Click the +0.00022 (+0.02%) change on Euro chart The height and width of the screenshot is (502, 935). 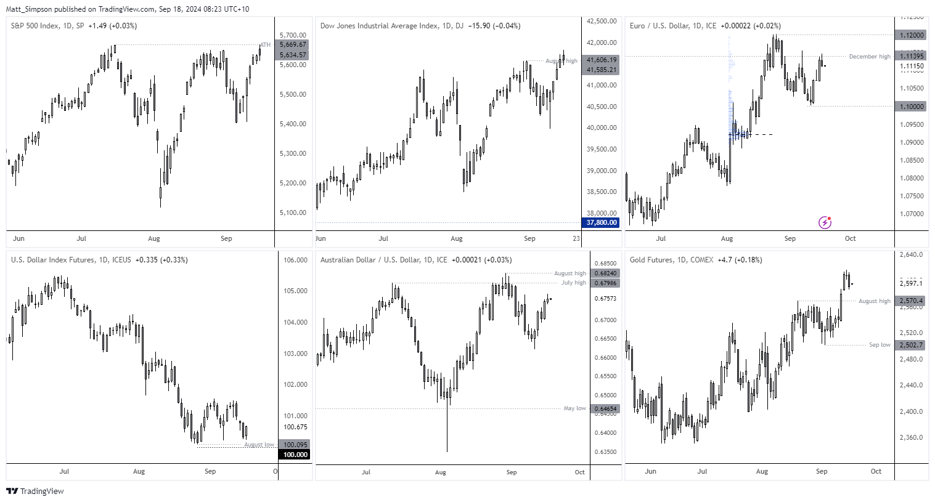point(751,26)
